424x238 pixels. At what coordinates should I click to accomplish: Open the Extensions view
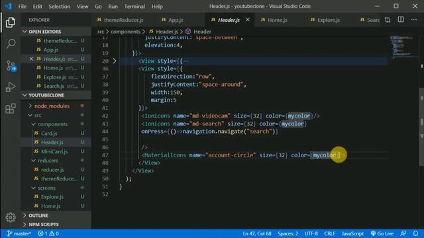pos(11,108)
